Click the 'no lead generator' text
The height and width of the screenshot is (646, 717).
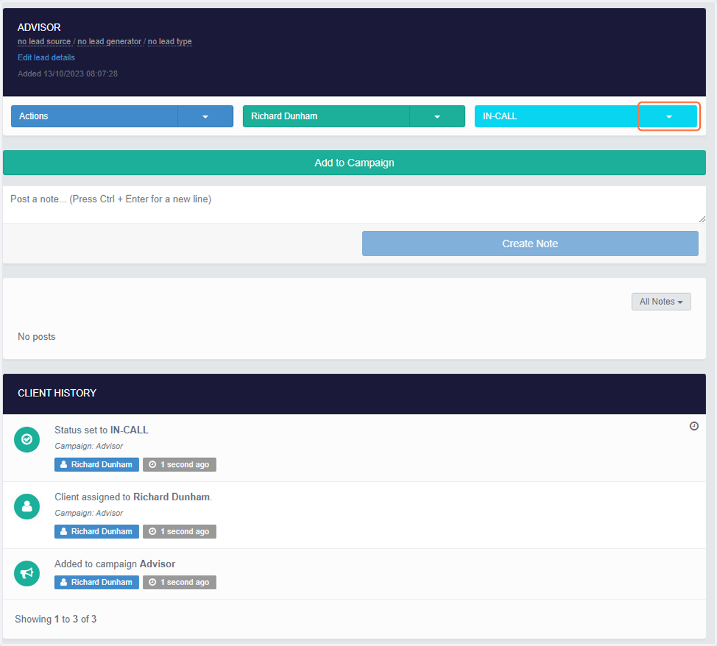(x=109, y=42)
